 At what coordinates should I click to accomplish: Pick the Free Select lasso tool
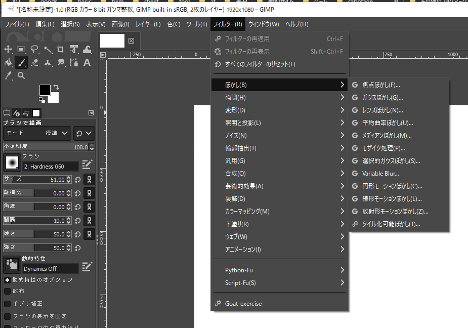34,49
